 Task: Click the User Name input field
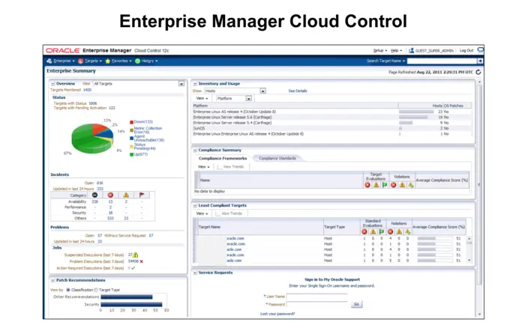point(316,297)
